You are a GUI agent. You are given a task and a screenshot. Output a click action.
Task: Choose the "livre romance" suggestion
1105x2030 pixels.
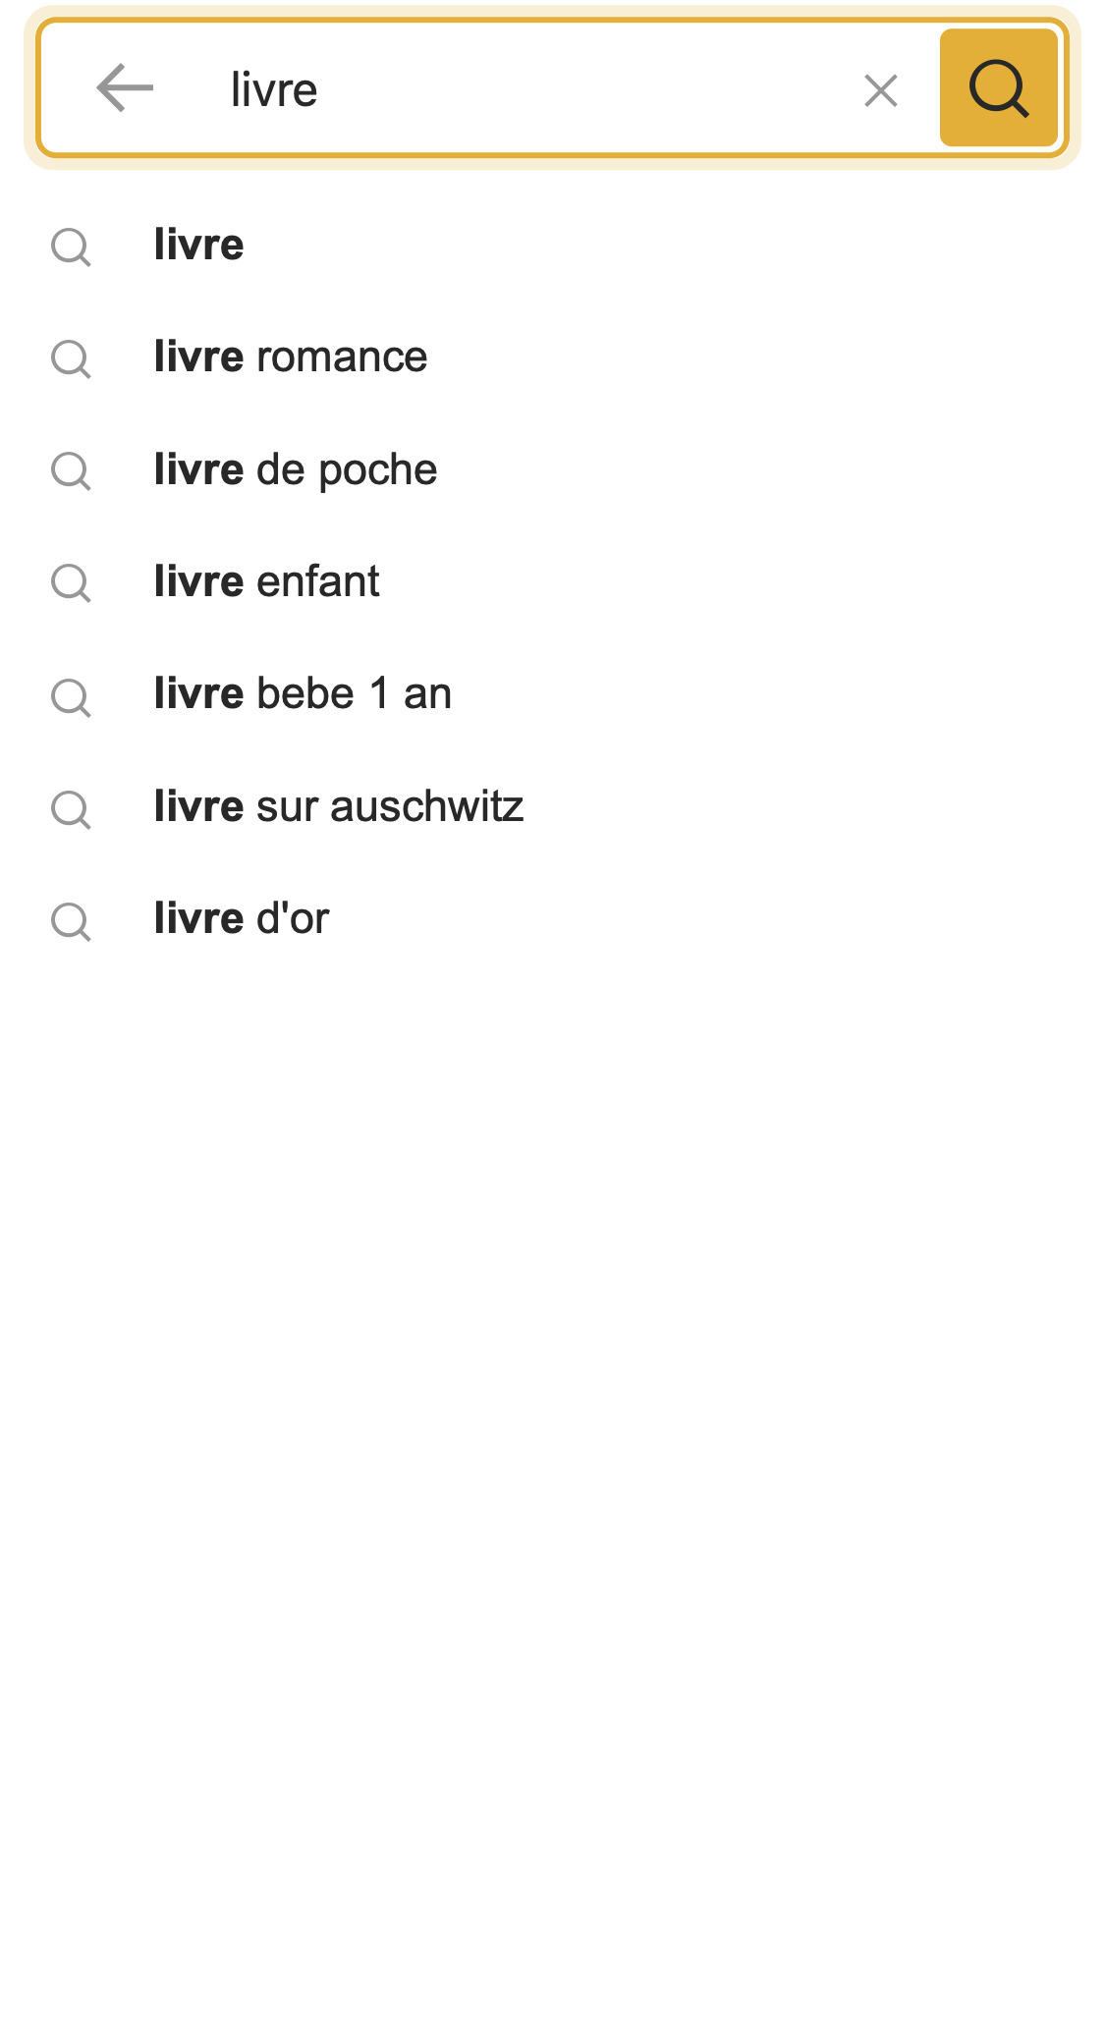coord(290,357)
